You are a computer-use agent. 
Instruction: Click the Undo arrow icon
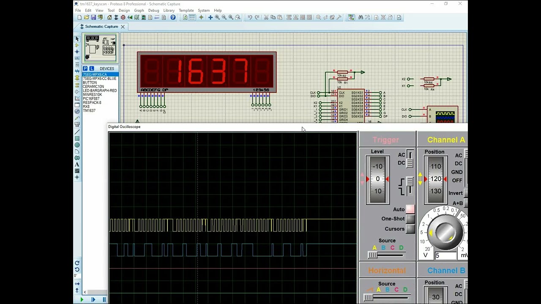[250, 17]
